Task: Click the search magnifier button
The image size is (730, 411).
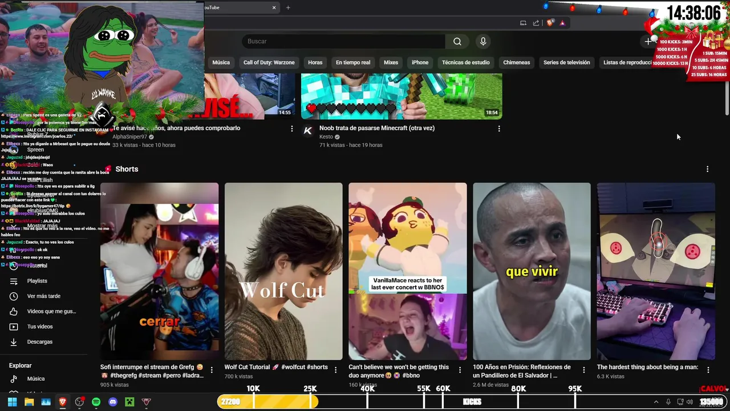Action: (457, 41)
